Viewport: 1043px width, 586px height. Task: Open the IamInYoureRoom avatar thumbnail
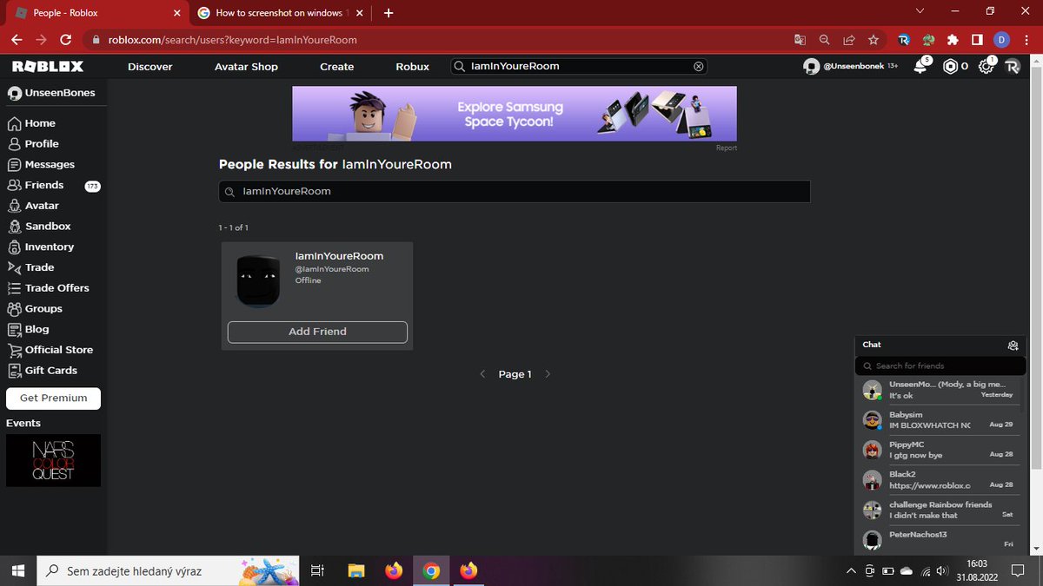click(258, 280)
